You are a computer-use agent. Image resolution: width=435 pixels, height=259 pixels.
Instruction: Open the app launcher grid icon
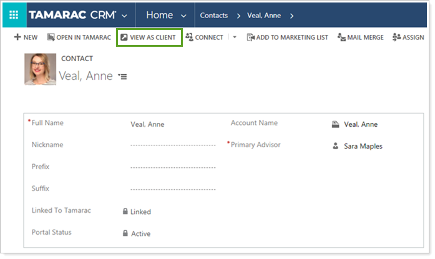13,15
